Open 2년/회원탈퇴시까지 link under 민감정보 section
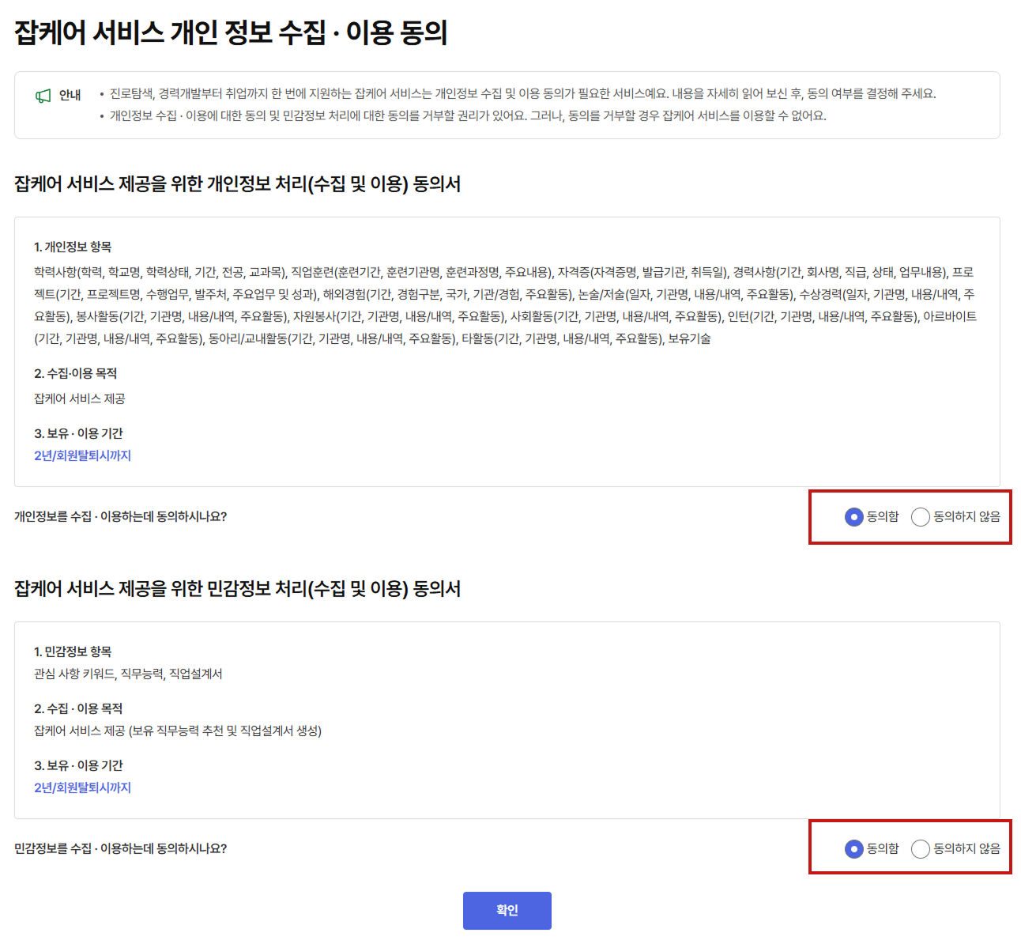1021x944 pixels. (82, 787)
